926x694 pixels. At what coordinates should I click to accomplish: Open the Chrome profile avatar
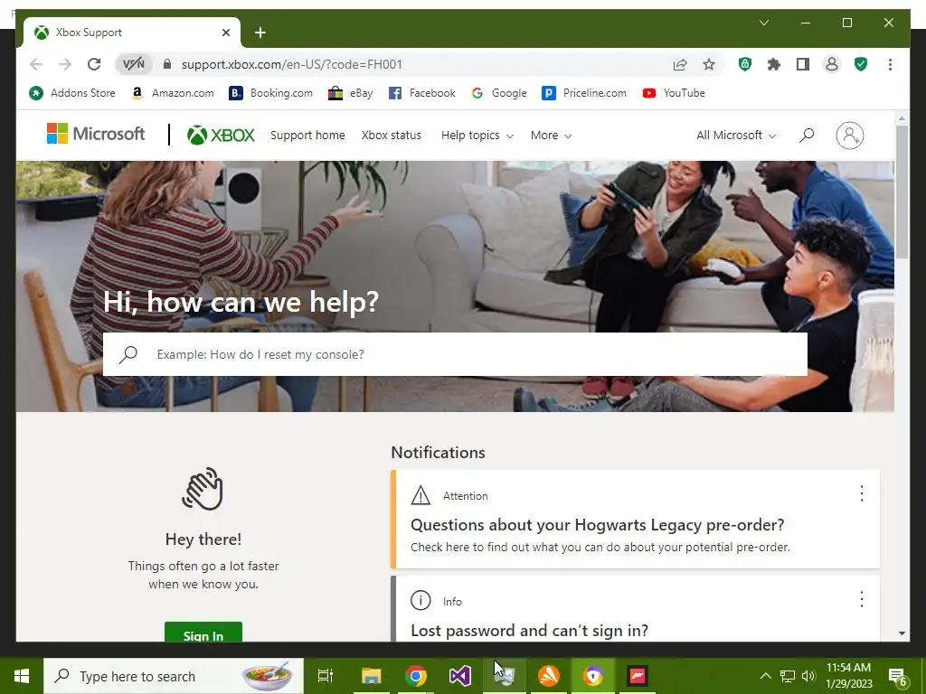tap(832, 64)
